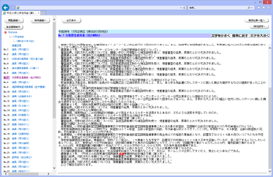The height and width of the screenshot is (177, 273).
Task: Open the speaker link in row No.14
Action: [20, 111]
